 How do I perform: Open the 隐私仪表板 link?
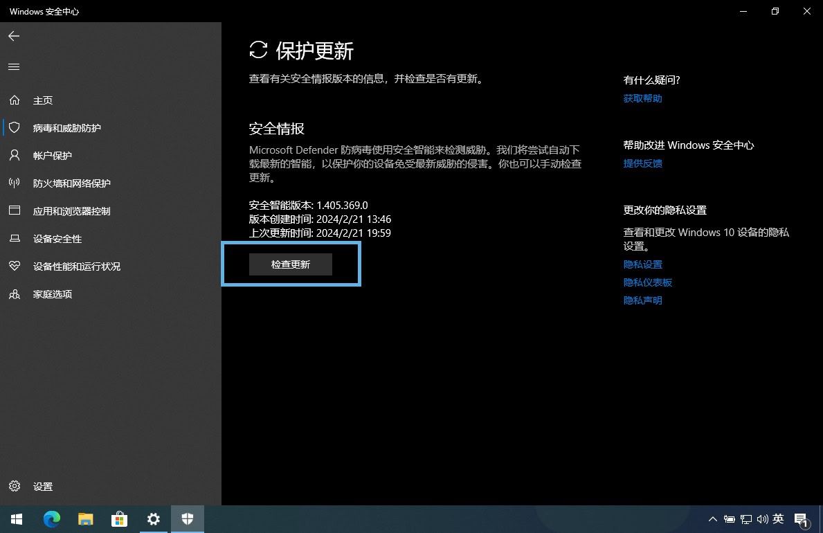click(x=648, y=282)
